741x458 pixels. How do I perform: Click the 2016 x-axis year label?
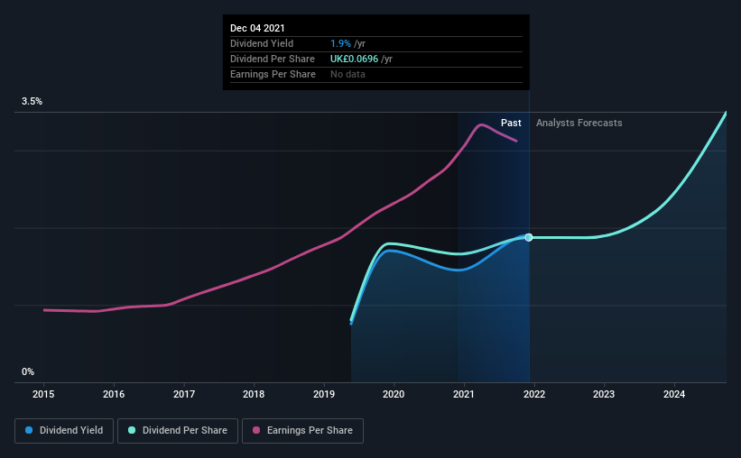[114, 394]
